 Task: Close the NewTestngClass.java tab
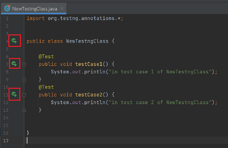[62, 9]
